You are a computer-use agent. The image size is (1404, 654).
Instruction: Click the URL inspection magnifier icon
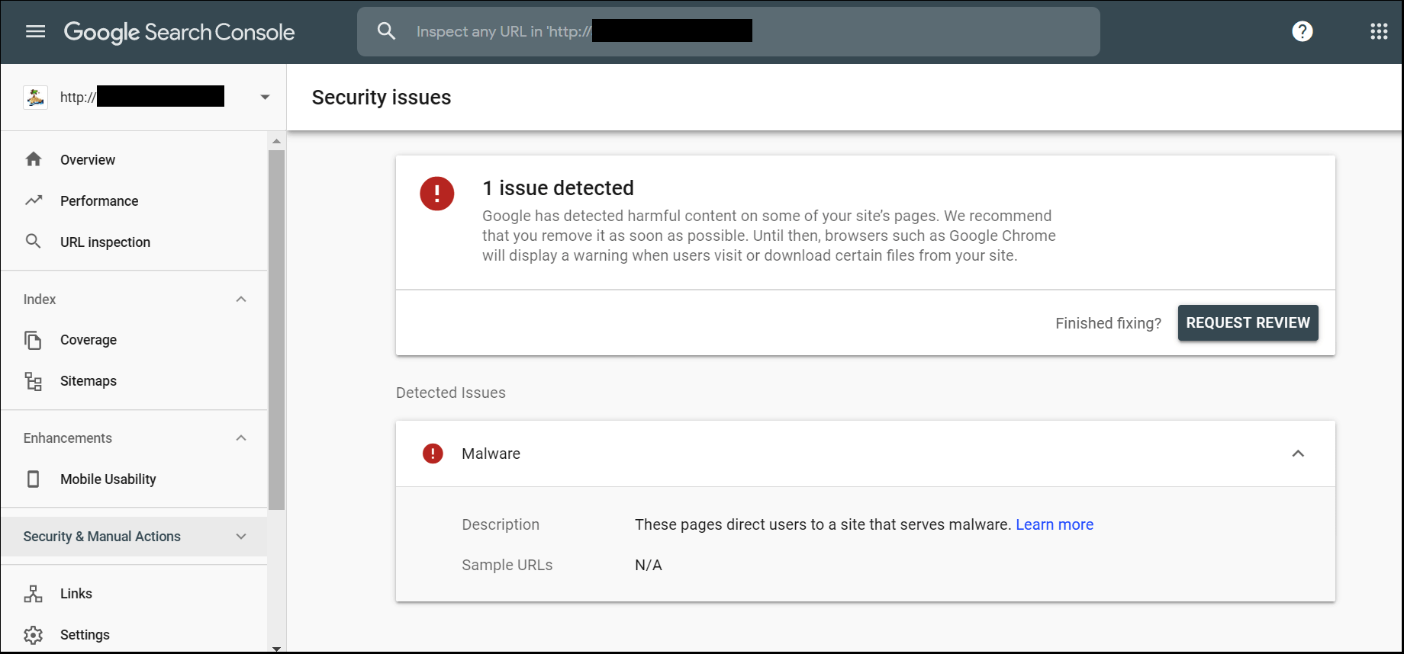[x=34, y=242]
